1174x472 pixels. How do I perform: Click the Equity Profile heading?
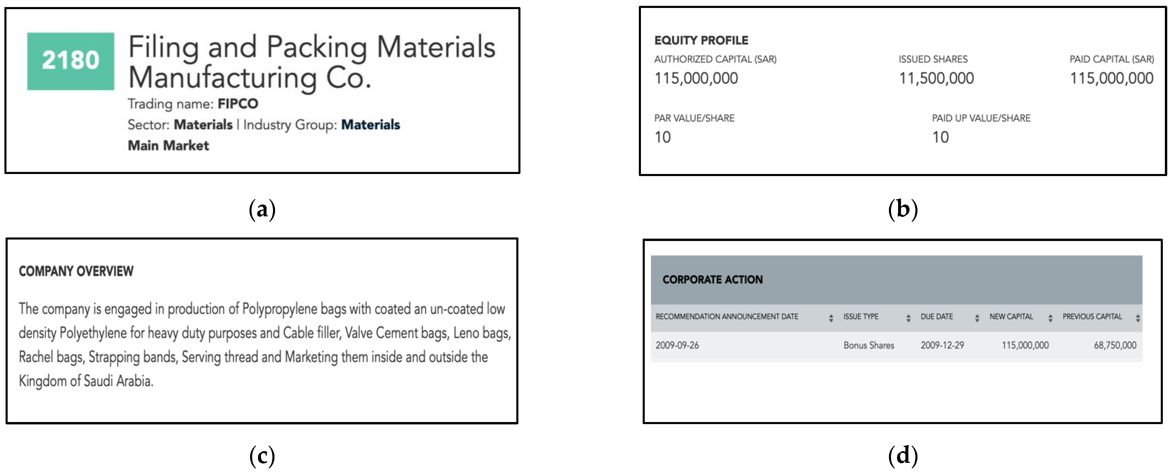point(701,41)
